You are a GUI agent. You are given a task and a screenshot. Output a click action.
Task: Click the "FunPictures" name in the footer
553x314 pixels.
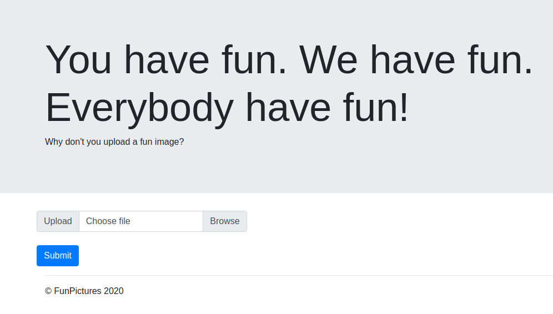tap(78, 291)
